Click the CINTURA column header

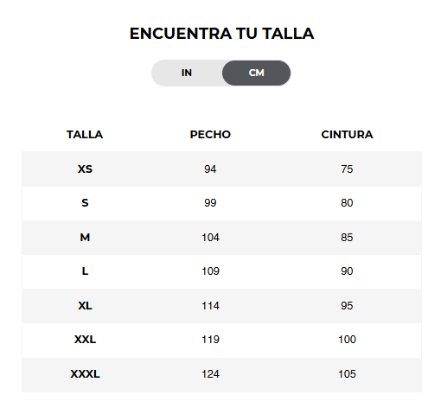click(x=347, y=135)
